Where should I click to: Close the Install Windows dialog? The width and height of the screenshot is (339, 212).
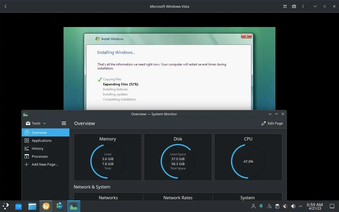point(246,36)
